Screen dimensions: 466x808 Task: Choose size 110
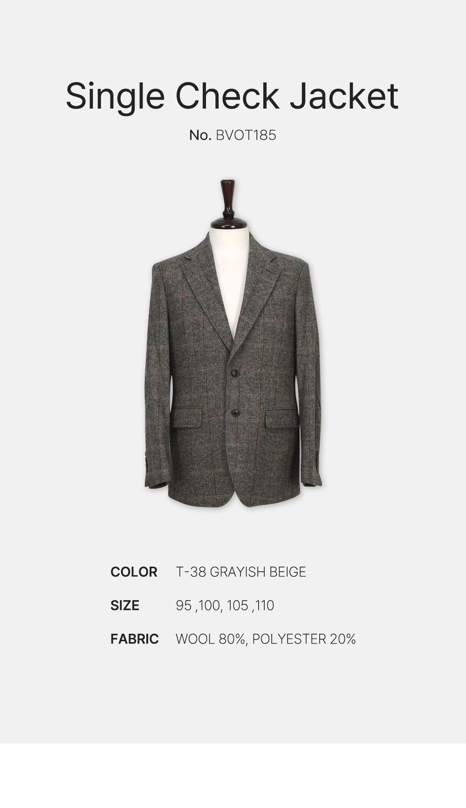click(265, 606)
